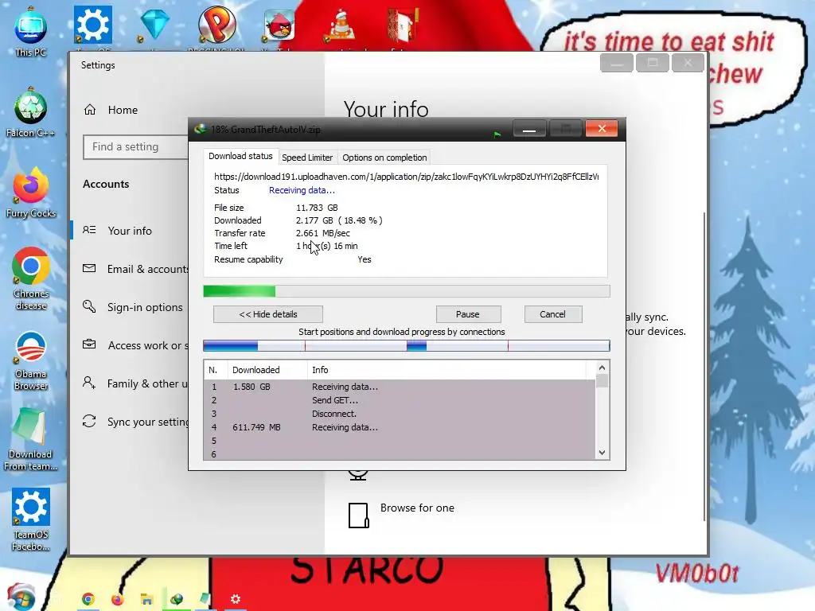Click the Start button on the taskbar
This screenshot has height=611, width=815.
pos(21,597)
